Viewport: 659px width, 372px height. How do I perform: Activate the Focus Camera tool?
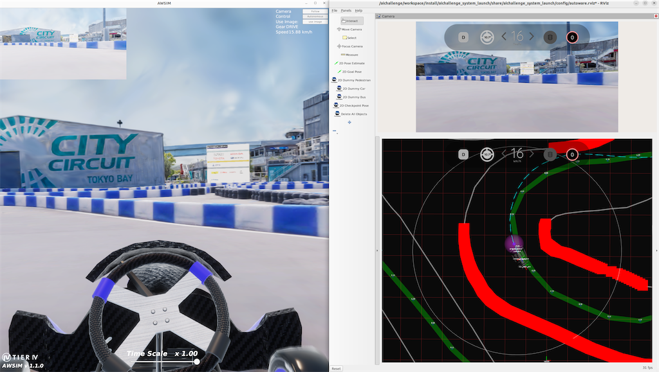click(x=349, y=46)
